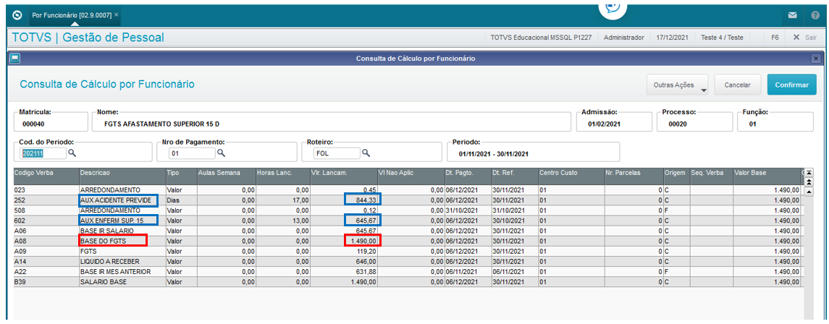The width and height of the screenshot is (829, 324).
Task: Open the mail envelope icon
Action: coord(793,15)
